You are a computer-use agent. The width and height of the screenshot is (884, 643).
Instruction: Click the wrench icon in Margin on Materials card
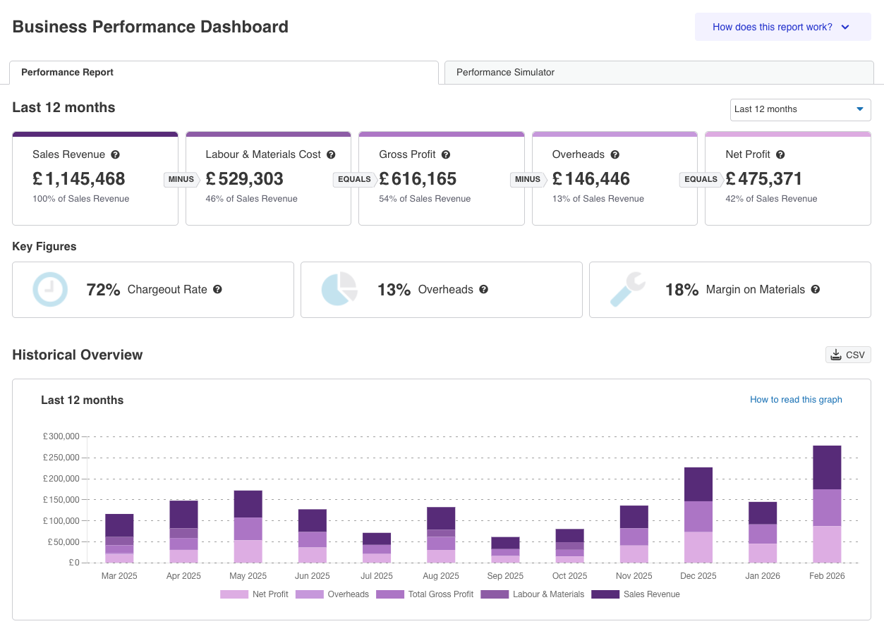tap(627, 289)
